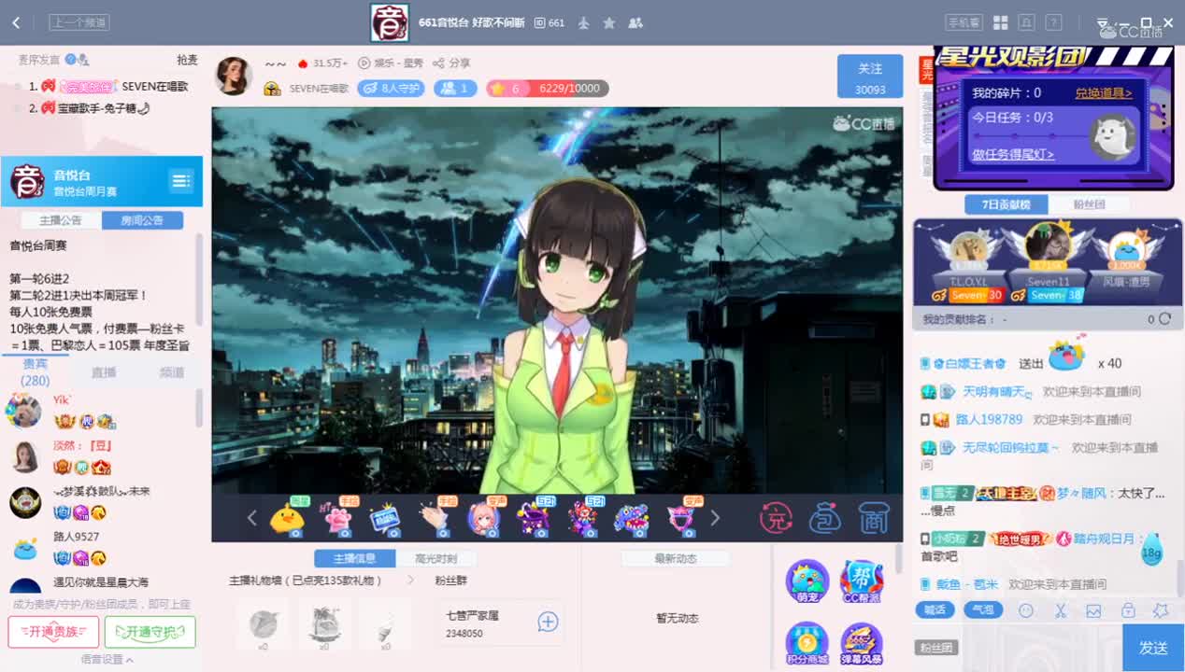
Task: Favorite the channel with the star icon
Action: [x=609, y=22]
